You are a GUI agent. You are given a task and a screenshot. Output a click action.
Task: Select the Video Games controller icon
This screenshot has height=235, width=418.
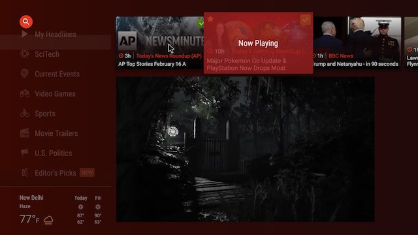[x=25, y=93]
